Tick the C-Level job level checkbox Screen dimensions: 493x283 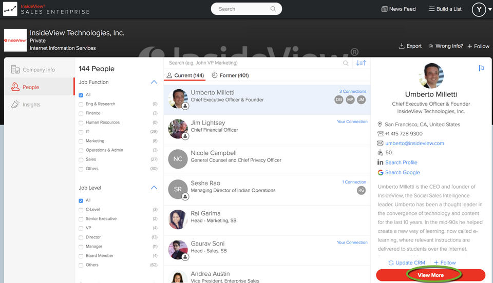(81, 210)
